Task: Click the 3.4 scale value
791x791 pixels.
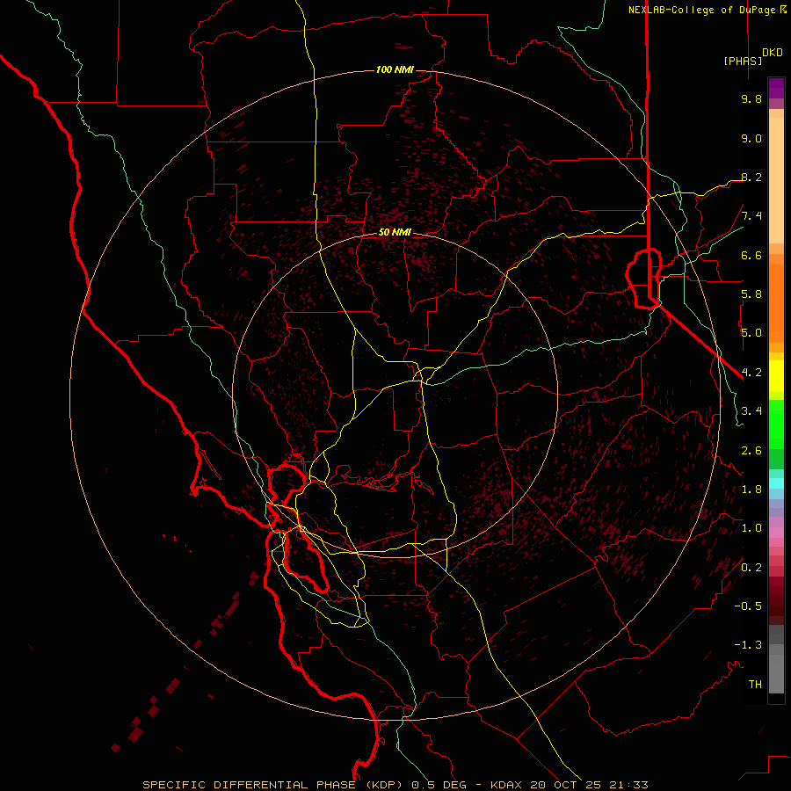Action: (751, 411)
